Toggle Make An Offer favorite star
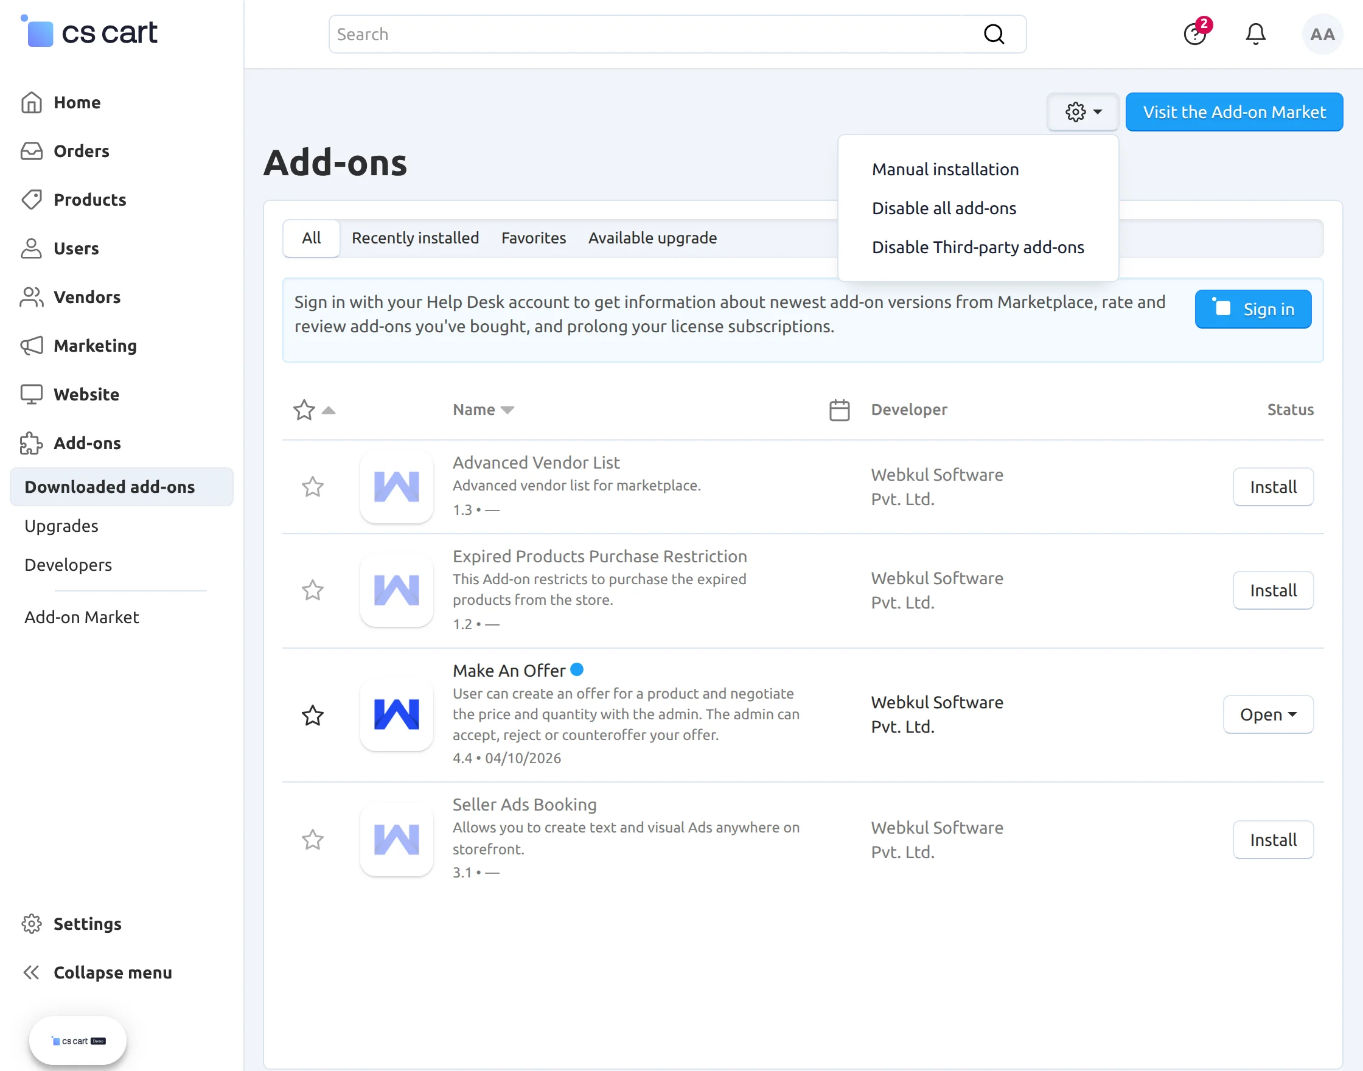The height and width of the screenshot is (1071, 1363). pos(312,715)
